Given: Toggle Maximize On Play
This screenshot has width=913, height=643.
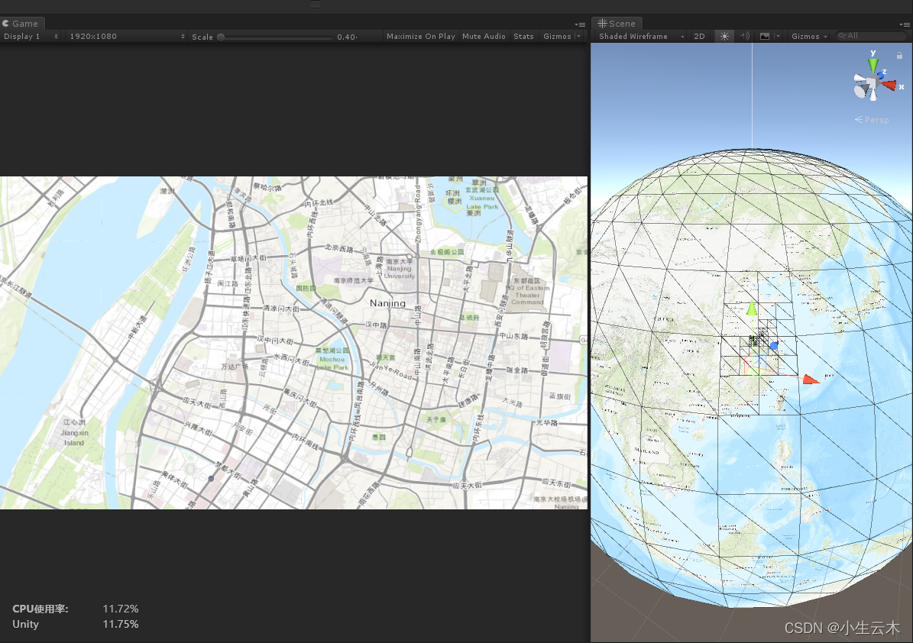Looking at the screenshot, I should tap(421, 36).
